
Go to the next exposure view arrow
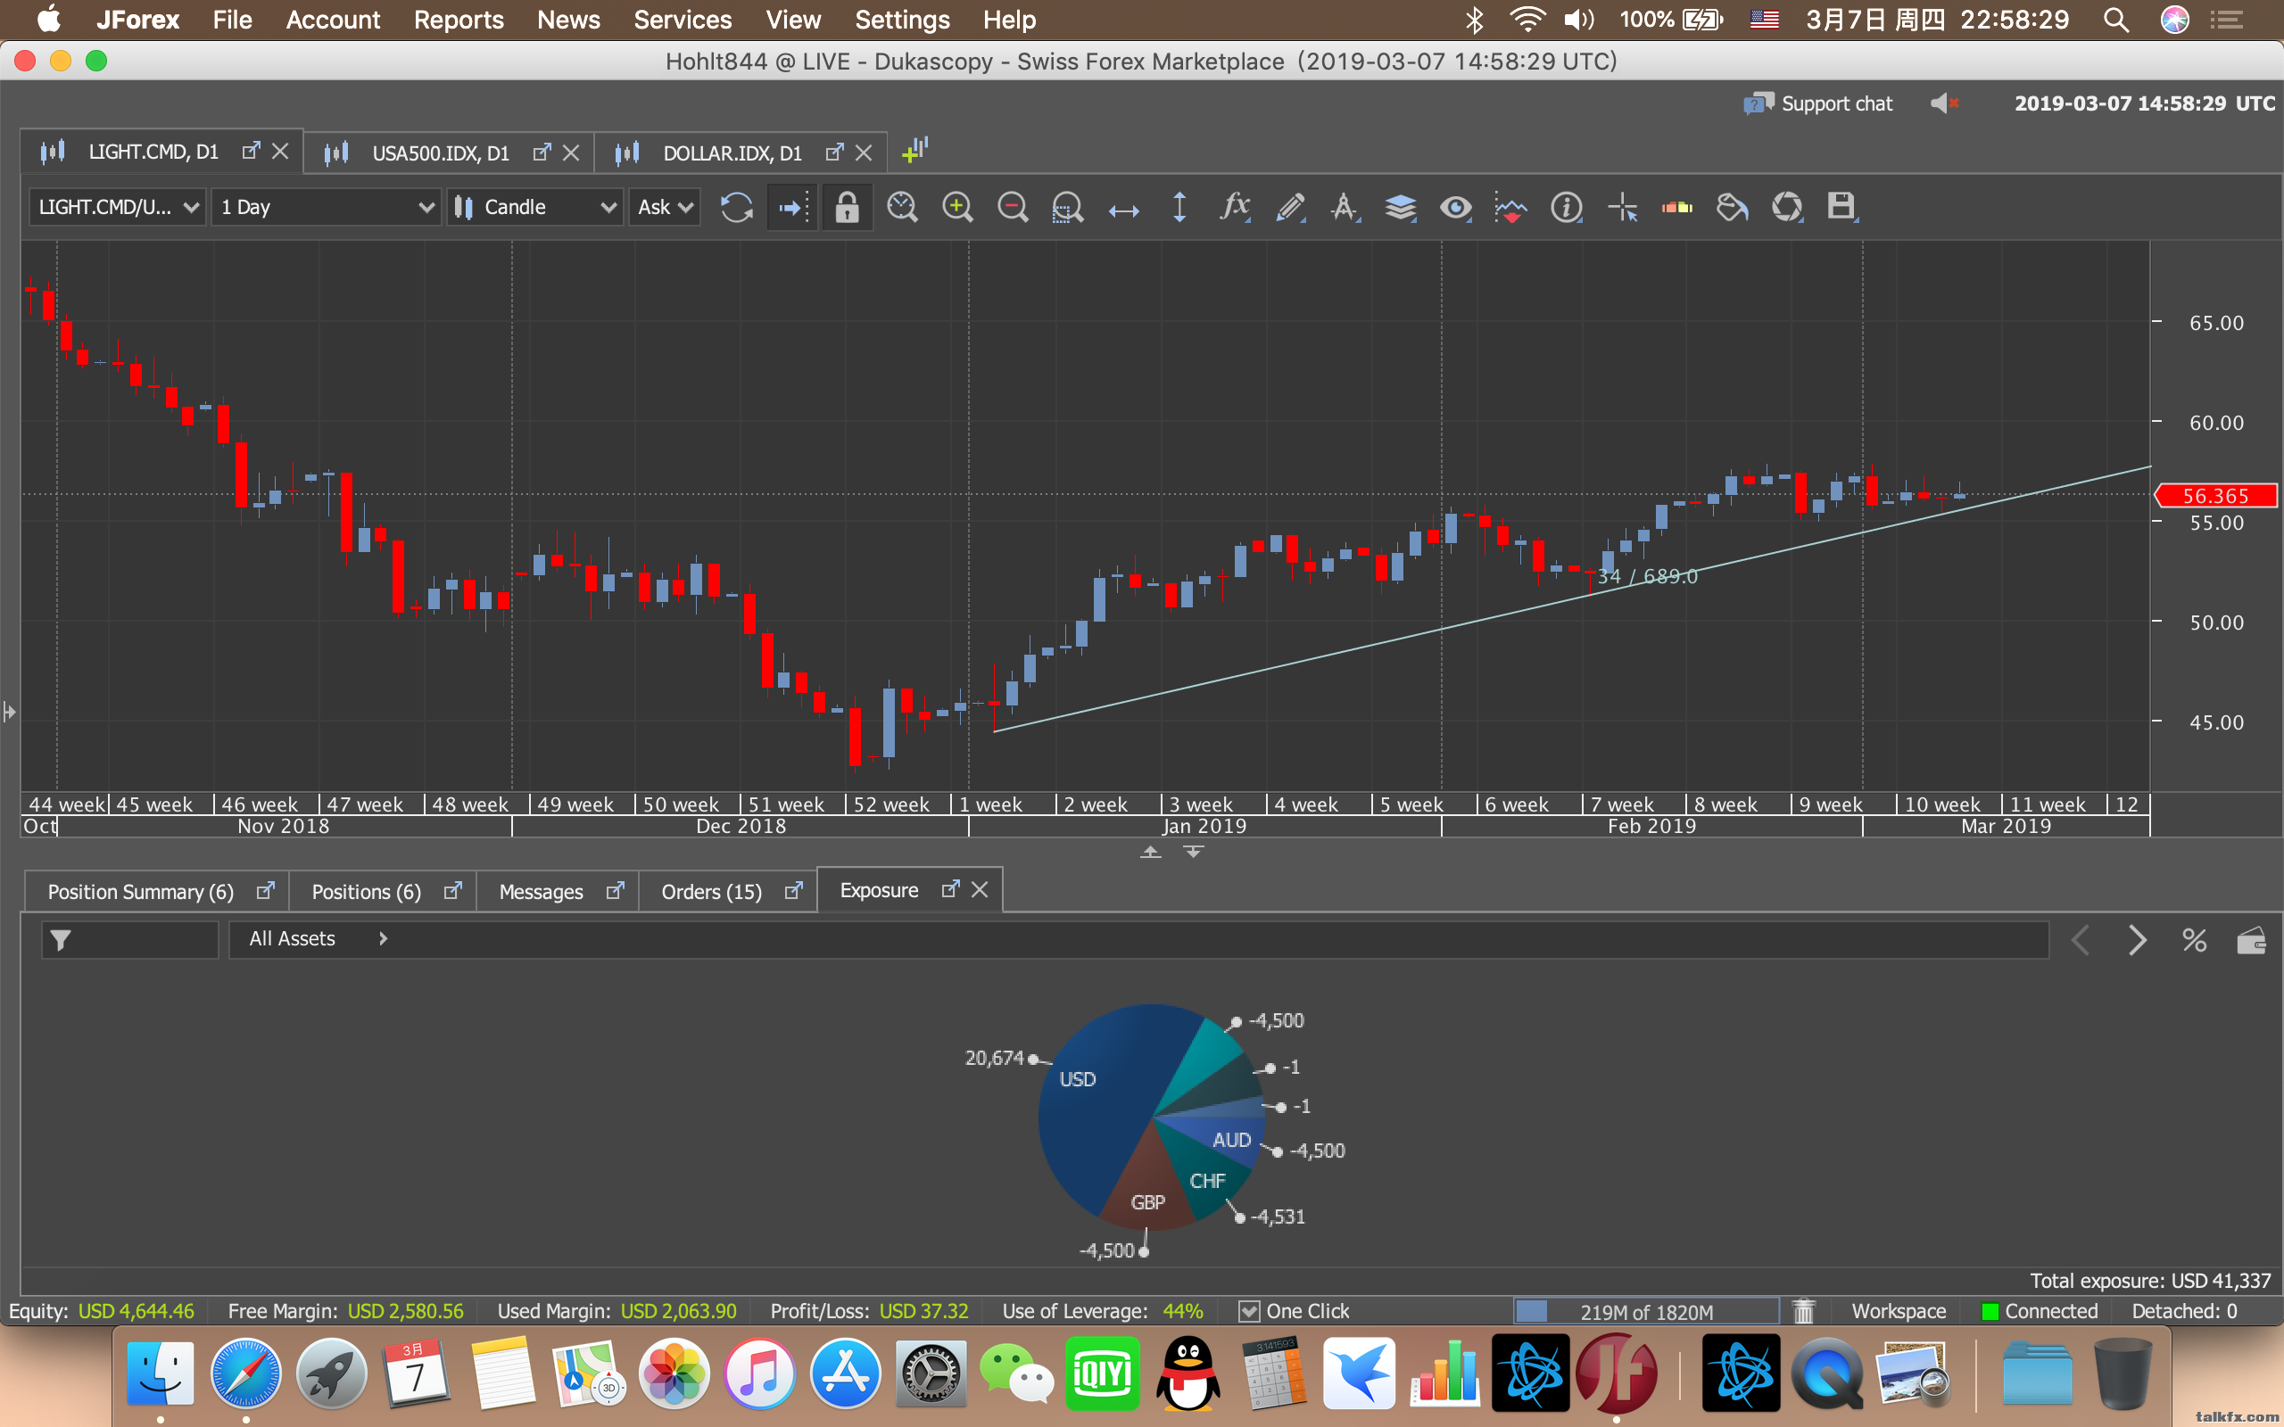click(2138, 940)
